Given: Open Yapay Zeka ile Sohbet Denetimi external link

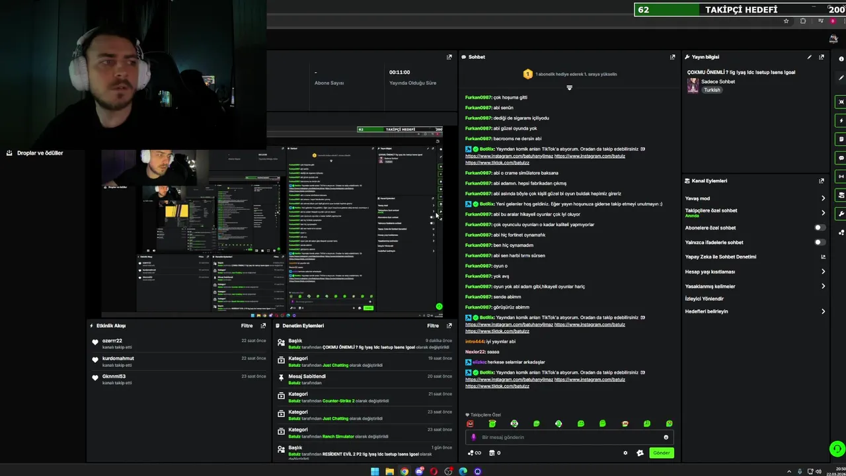Looking at the screenshot, I should 823,257.
